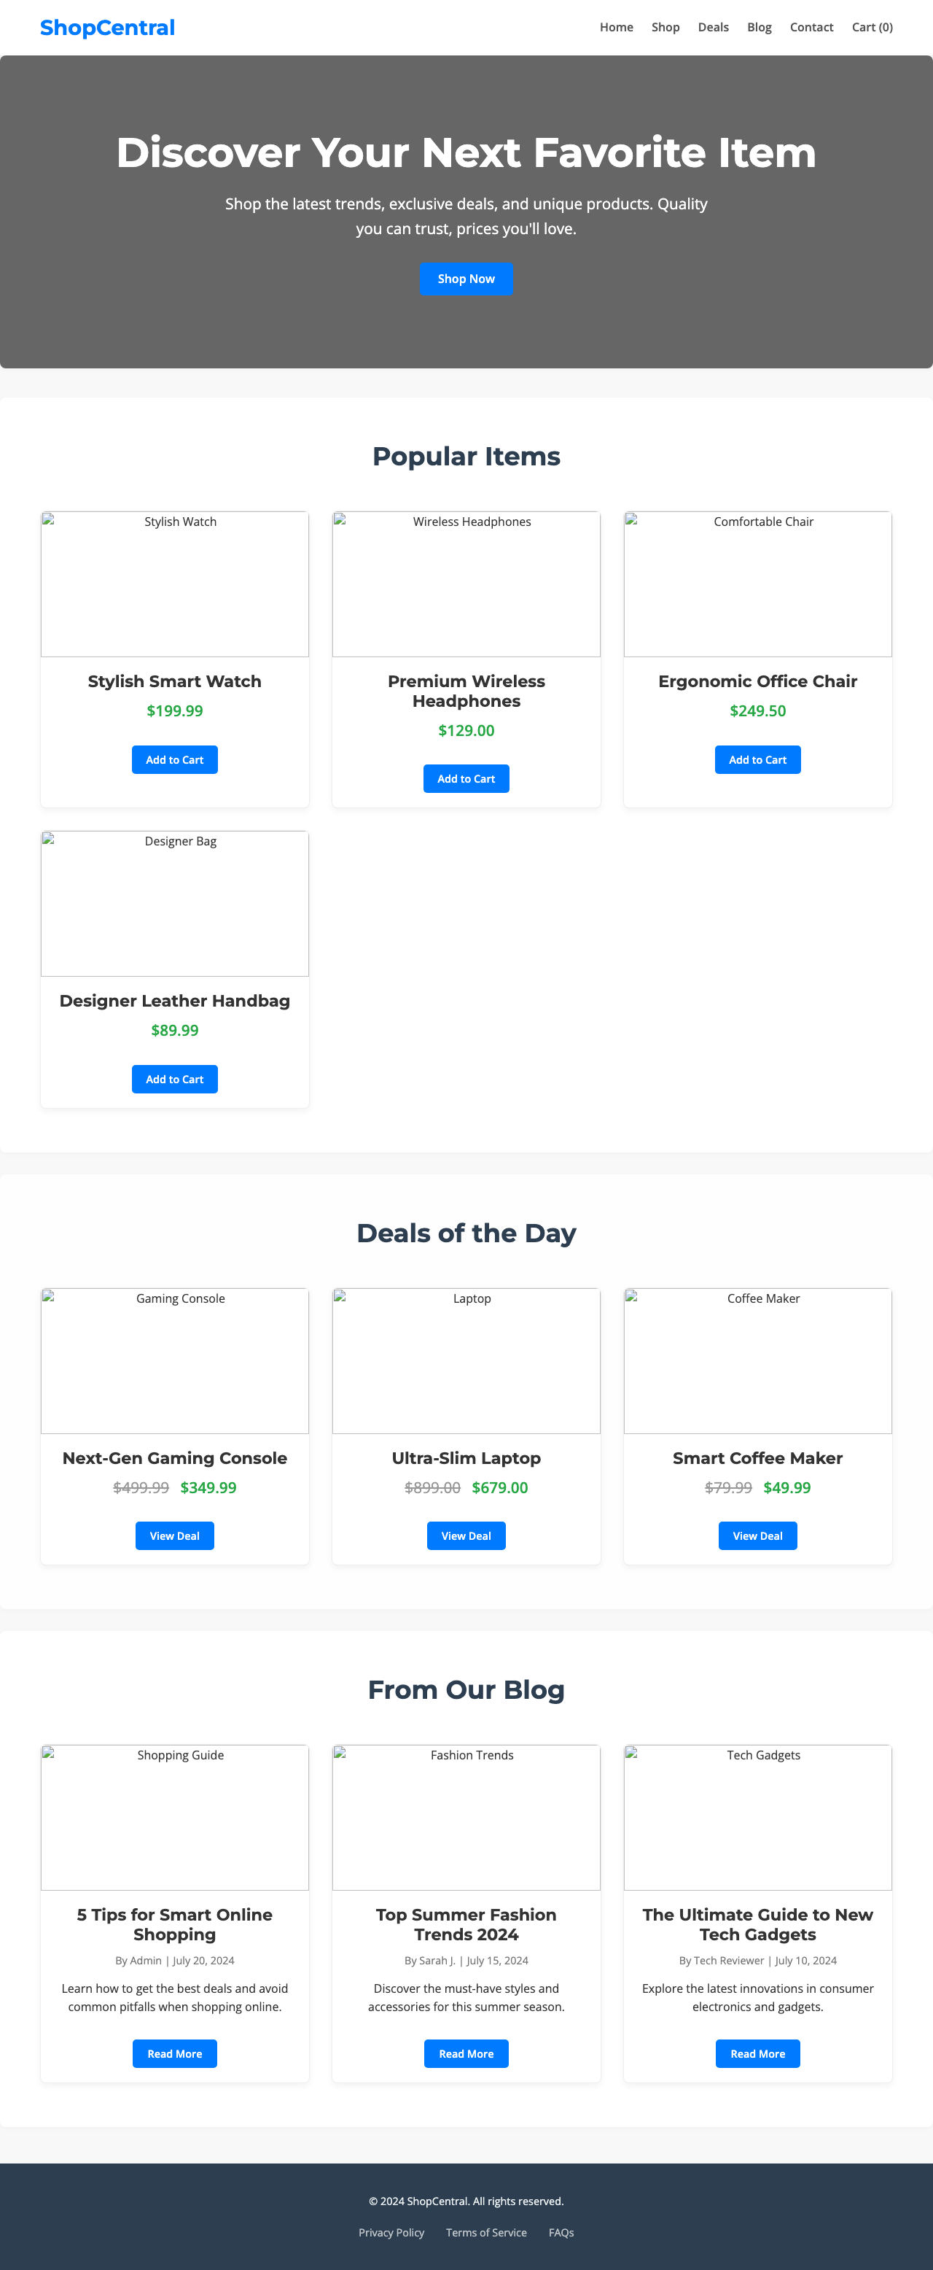View deal for Ultra-Slim Laptop
This screenshot has height=2270, width=933.
point(466,1535)
